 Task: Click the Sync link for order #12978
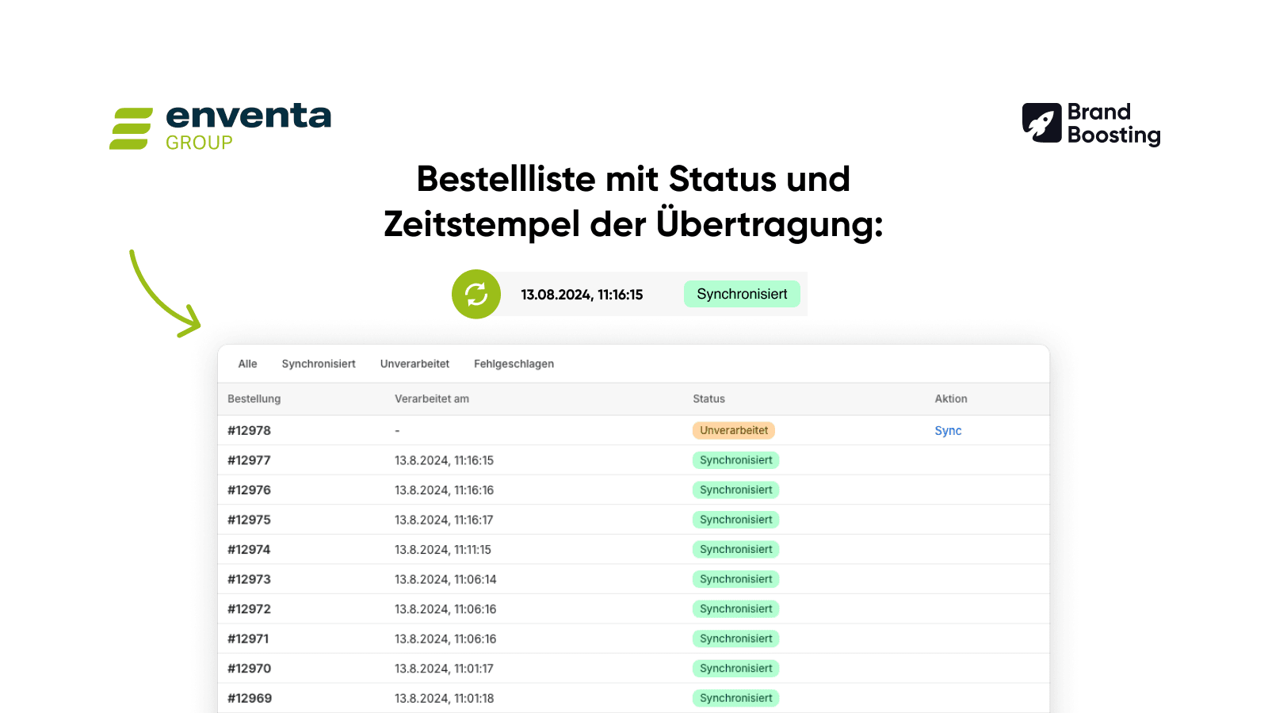pos(948,430)
